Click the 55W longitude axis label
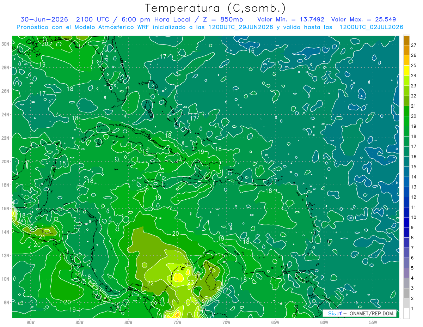 pyautogui.click(x=373, y=322)
